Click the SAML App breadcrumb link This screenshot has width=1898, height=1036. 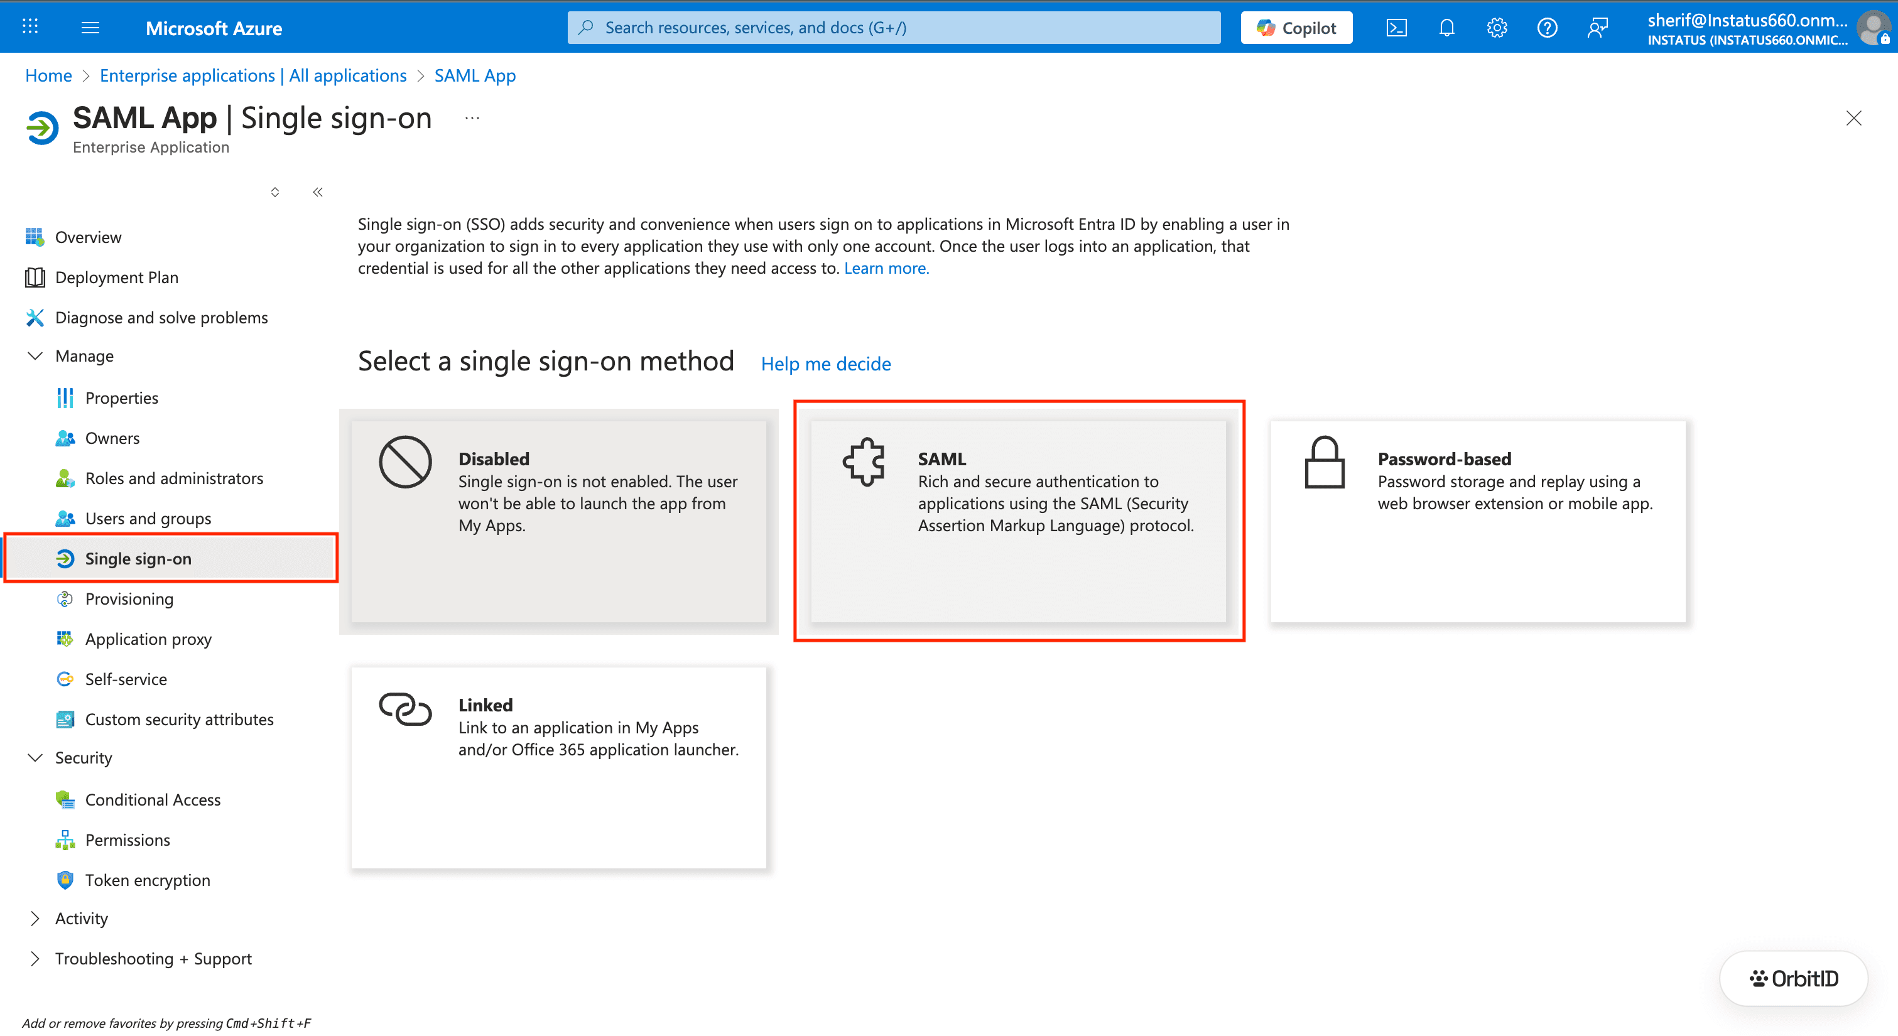point(475,75)
